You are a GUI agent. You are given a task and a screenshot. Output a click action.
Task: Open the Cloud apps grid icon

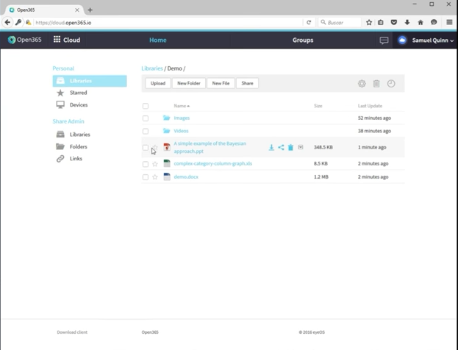(57, 40)
